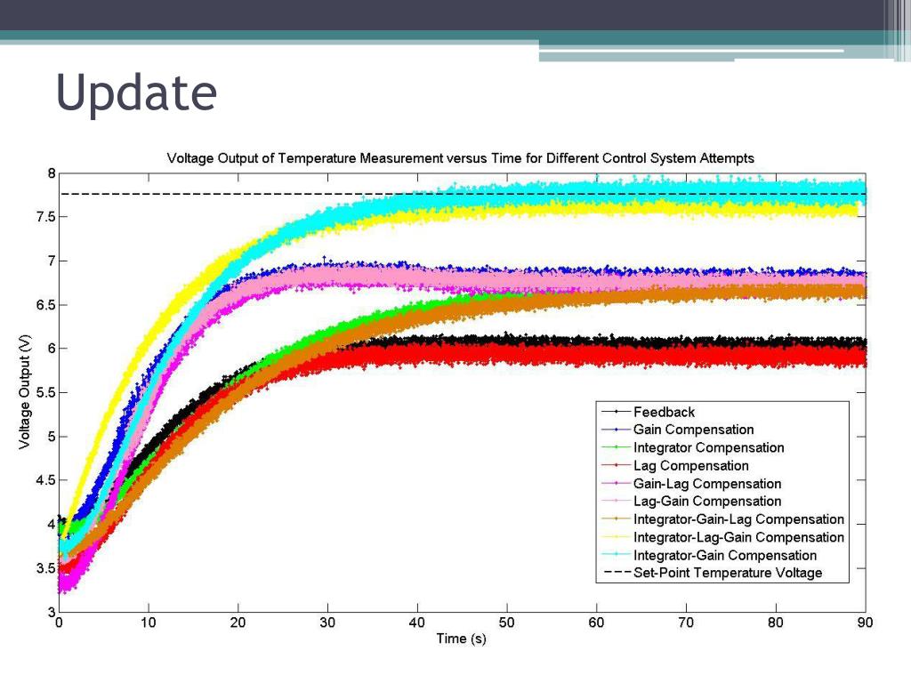Select the chart title about Voltage Output

coord(460,158)
